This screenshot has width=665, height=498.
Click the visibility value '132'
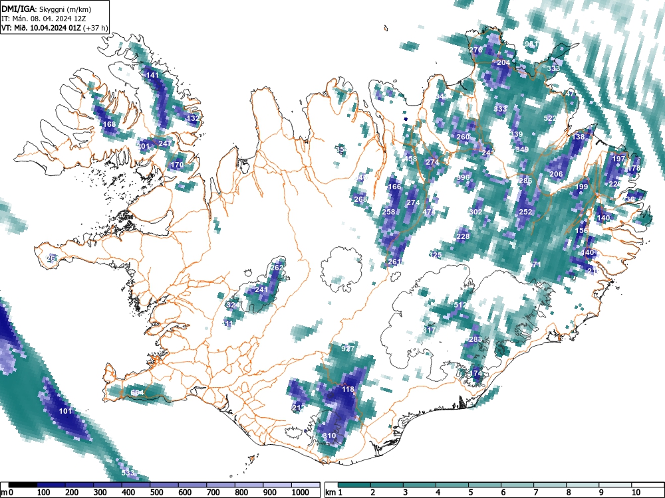click(x=193, y=118)
